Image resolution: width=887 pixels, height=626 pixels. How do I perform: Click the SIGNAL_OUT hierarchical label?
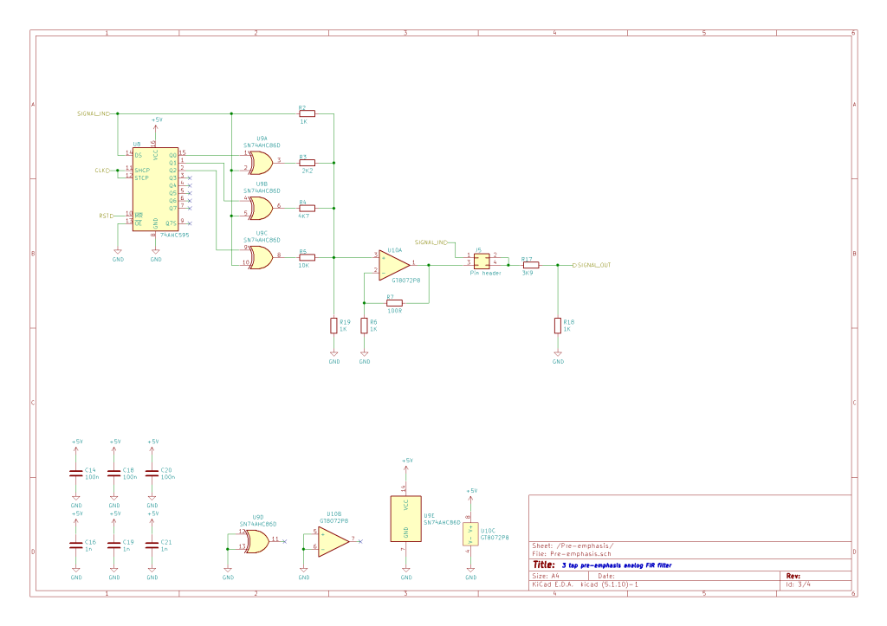[592, 264]
